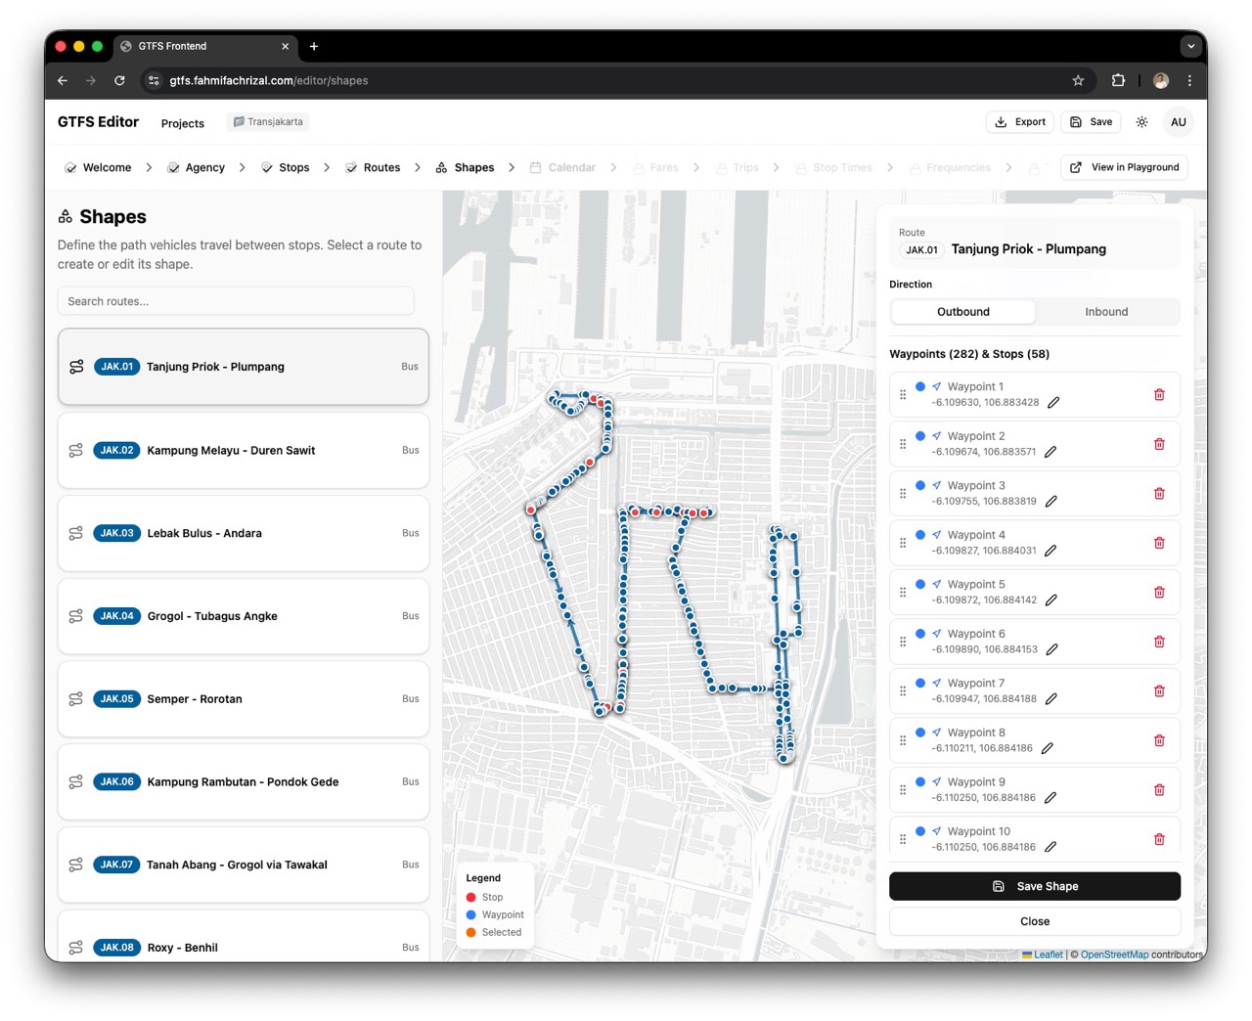Bookmark this page with star icon
Screen dimensions: 1252x1021
click(x=1078, y=81)
